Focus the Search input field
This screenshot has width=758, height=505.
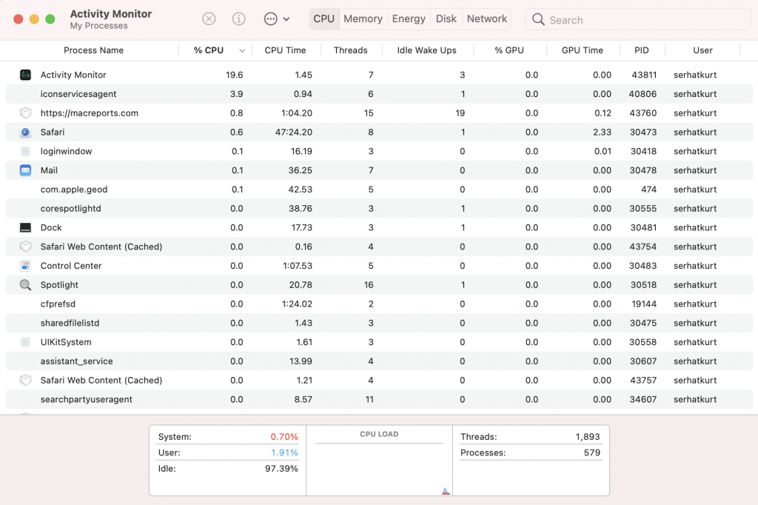tap(638, 20)
